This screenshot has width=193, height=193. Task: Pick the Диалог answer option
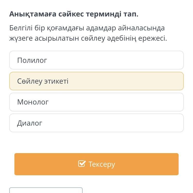coord(97,123)
